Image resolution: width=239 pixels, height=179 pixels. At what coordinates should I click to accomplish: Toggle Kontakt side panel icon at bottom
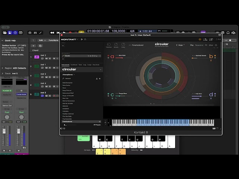coord(61,128)
